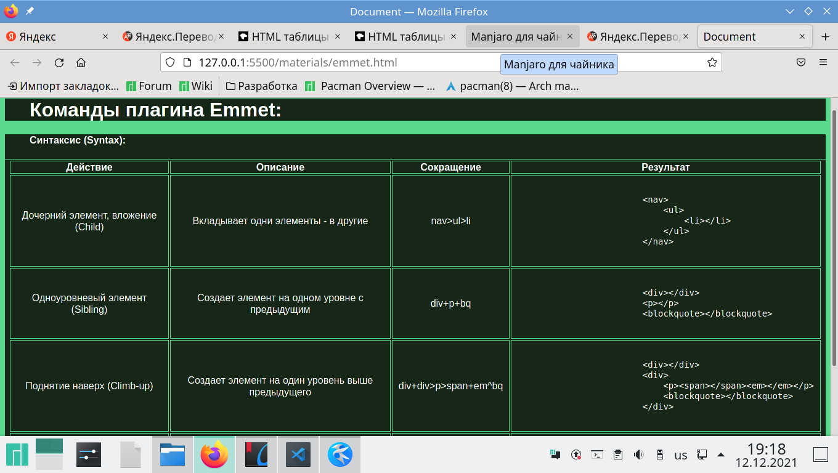
Task: Switch to the Яндекс search tab
Action: (x=58, y=37)
